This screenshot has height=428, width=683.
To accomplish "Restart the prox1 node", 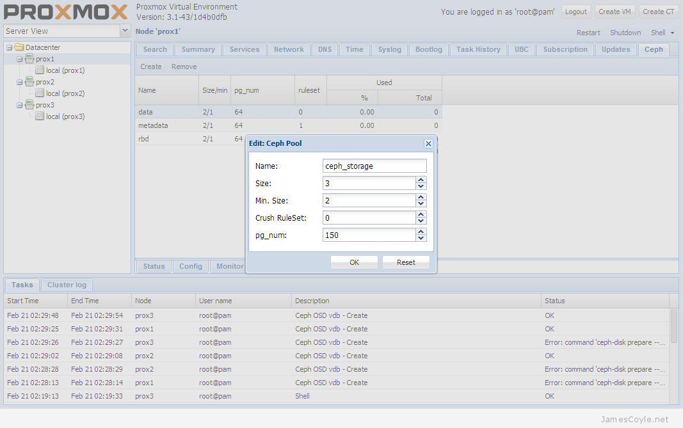I will click(588, 33).
